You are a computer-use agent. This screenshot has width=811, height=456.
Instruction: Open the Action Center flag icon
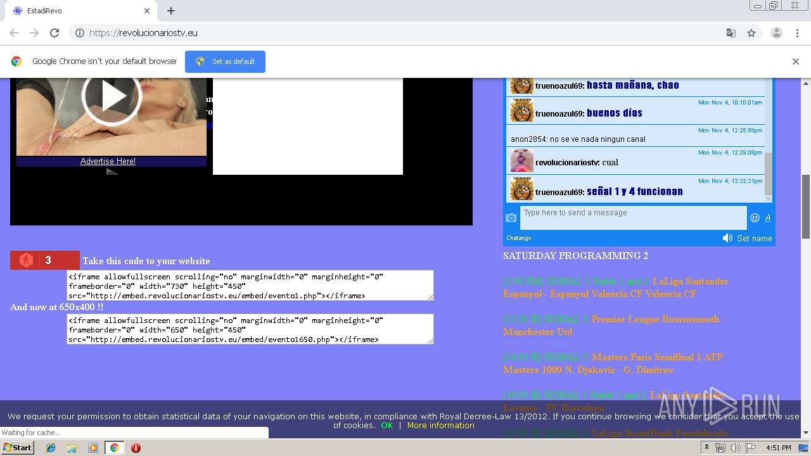(751, 448)
